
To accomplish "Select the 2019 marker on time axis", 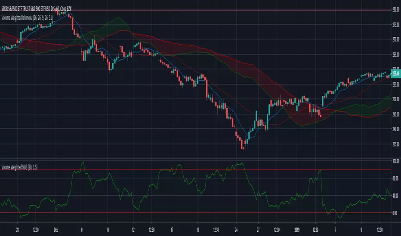I will tap(296, 230).
